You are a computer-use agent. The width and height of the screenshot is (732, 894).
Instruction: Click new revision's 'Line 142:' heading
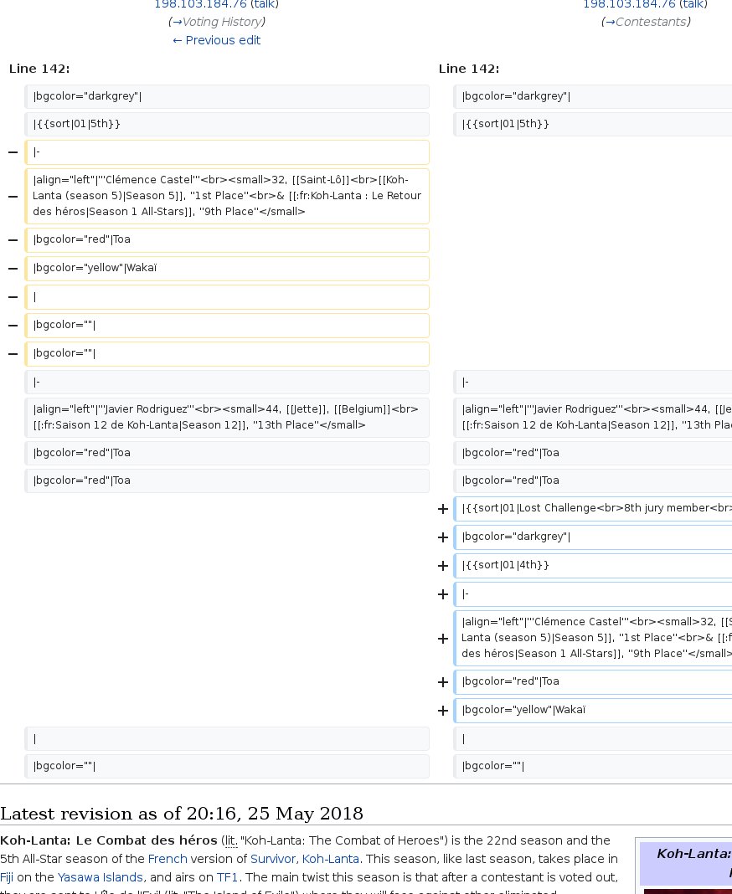coord(469,69)
